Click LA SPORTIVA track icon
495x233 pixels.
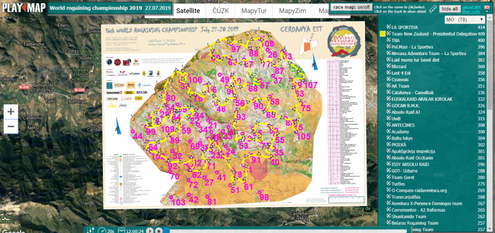click(388, 28)
